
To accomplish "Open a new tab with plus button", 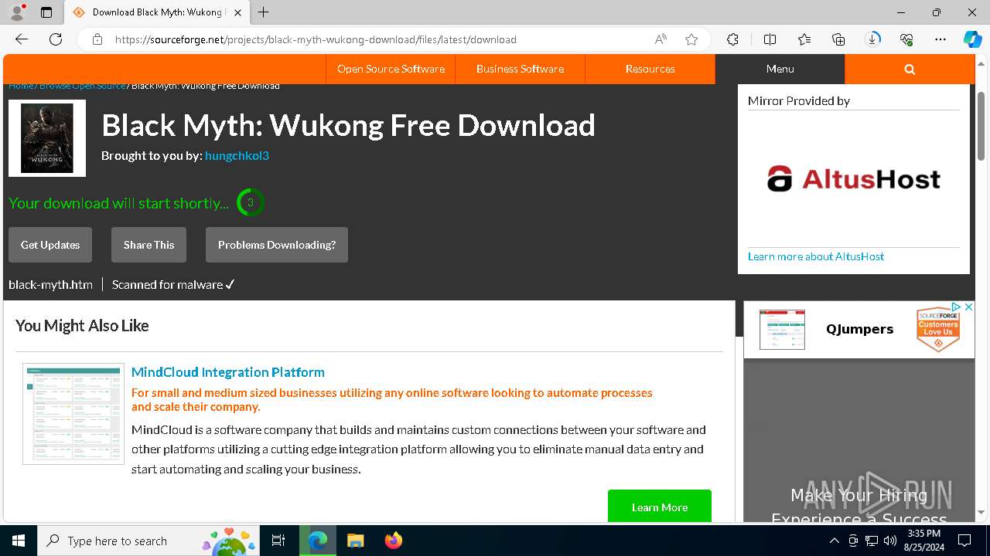I will tap(264, 12).
